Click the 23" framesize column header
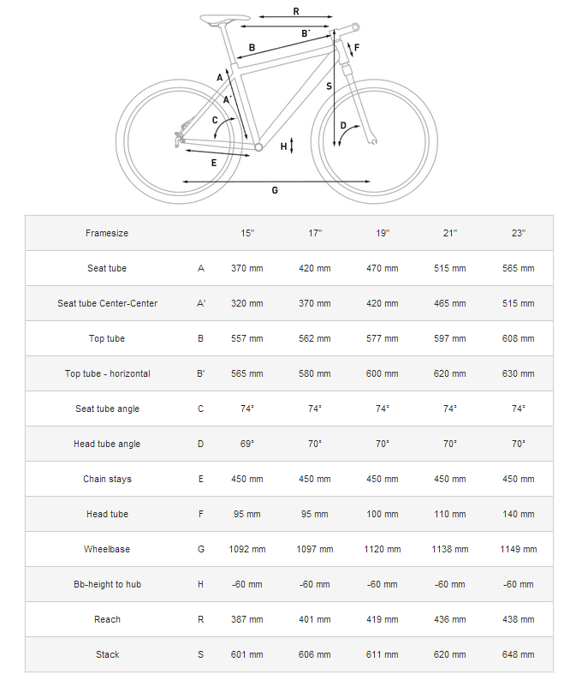 (518, 233)
